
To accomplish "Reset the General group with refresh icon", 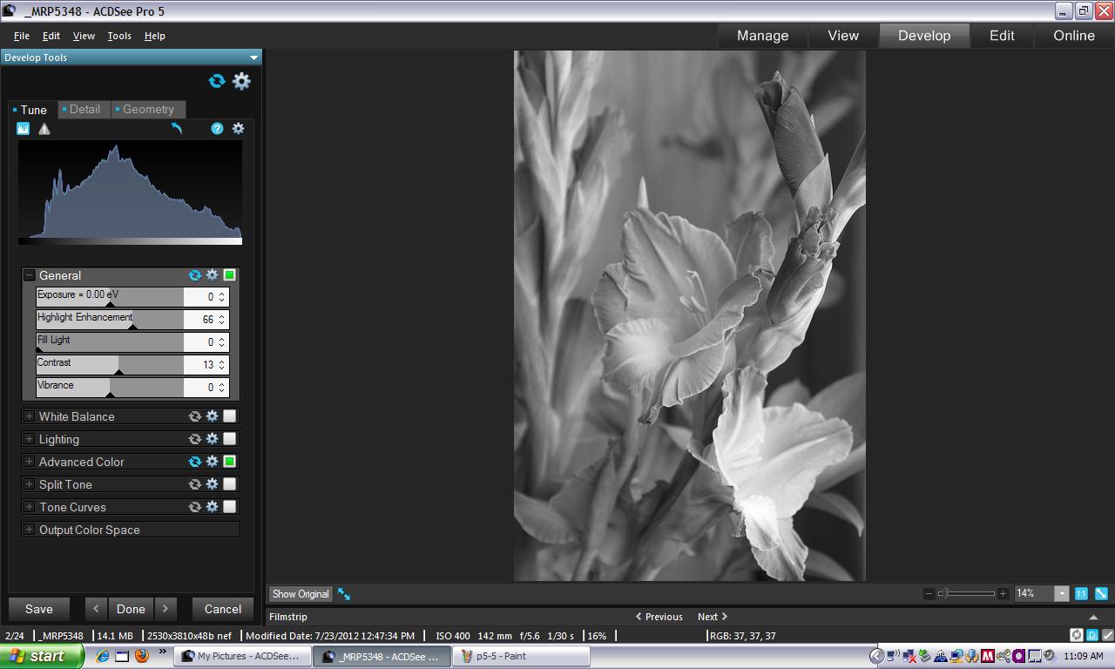I will pos(195,275).
